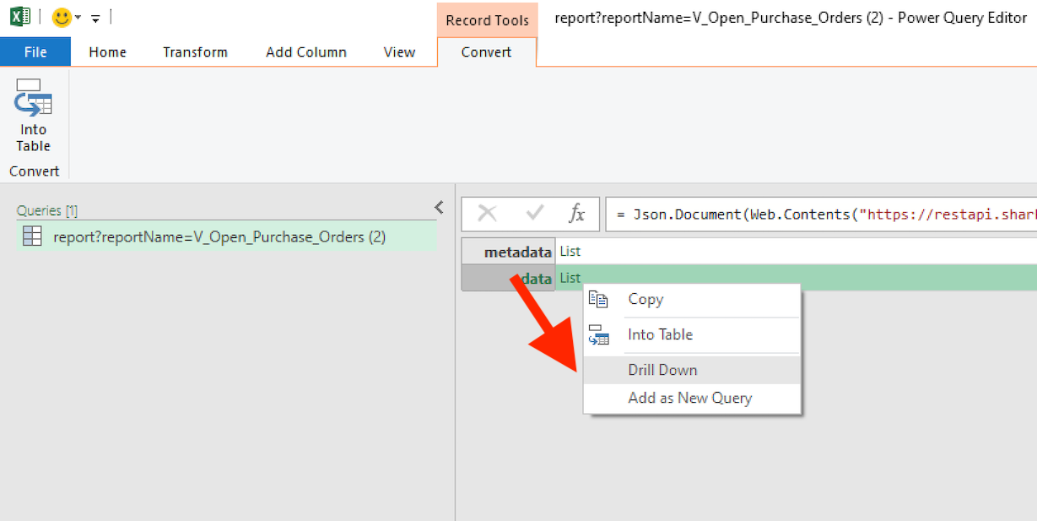Click the List value for metadata
Viewport: 1037px width, 521px height.
[570, 252]
